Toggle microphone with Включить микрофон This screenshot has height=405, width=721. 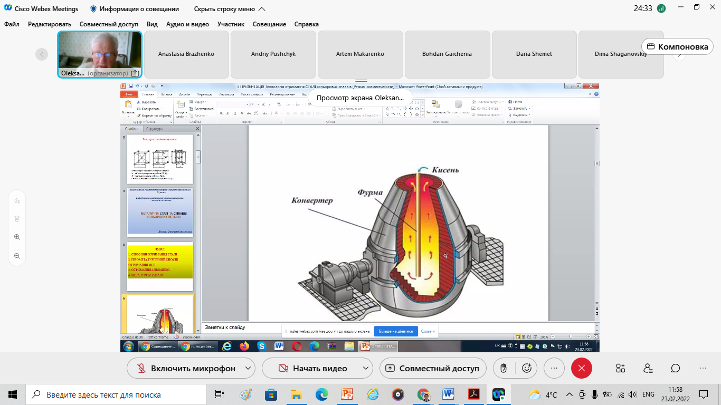(185, 368)
